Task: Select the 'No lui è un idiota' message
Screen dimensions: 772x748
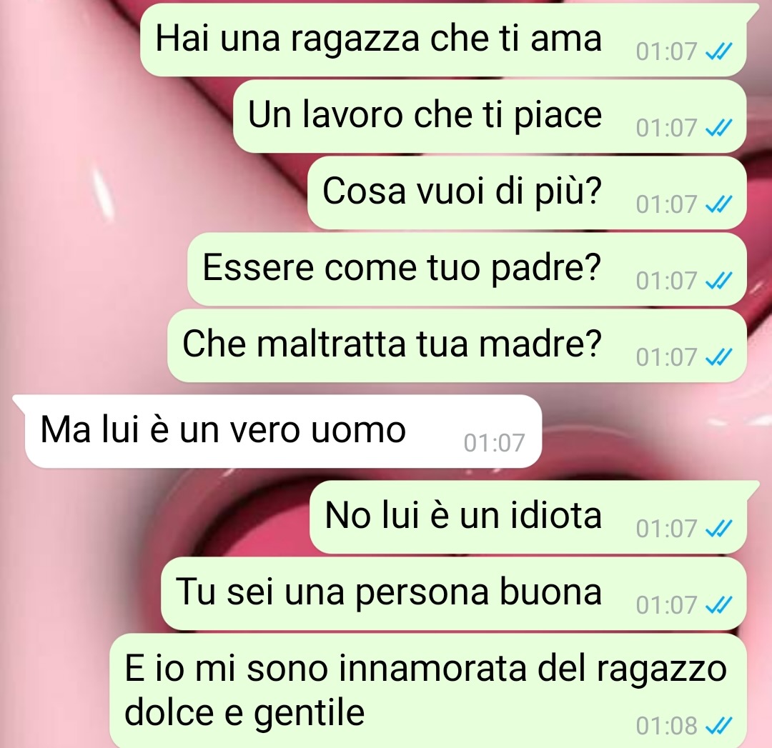Action: 529,517
